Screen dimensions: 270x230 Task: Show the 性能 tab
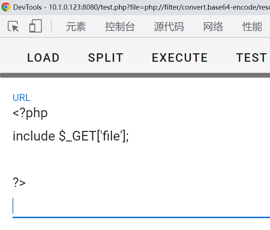[x=252, y=27]
